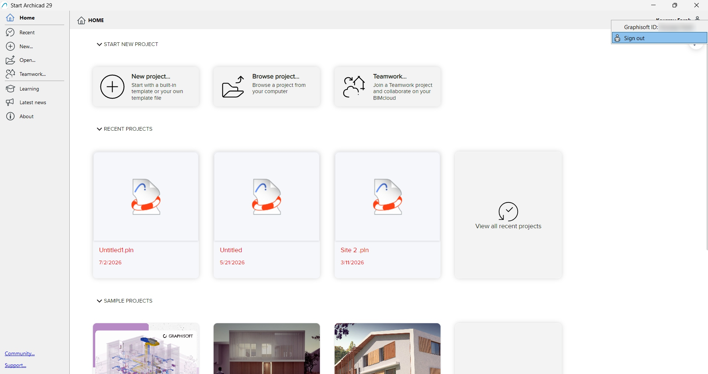This screenshot has height=374, width=708.
Task: Click the cloud icon on Teamwork card
Action: point(354,87)
